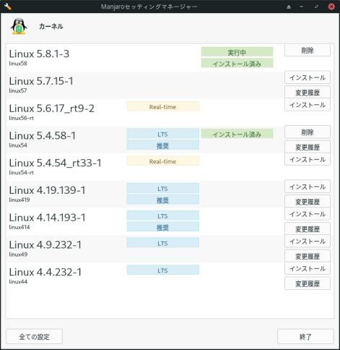The image size is (340, 350).
Task: Install Linux 4.4.232-1 kernel
Action: [308, 268]
